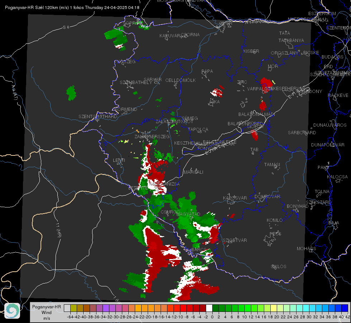Click the TAPOLCA city label
Image resolution: width=351 pixels, height=323 pixels.
coord(198,130)
